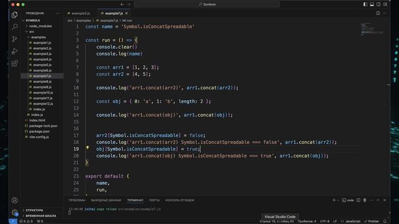
Task: Navigate forward with the arrow in title bar
Action: click(x=129, y=4)
